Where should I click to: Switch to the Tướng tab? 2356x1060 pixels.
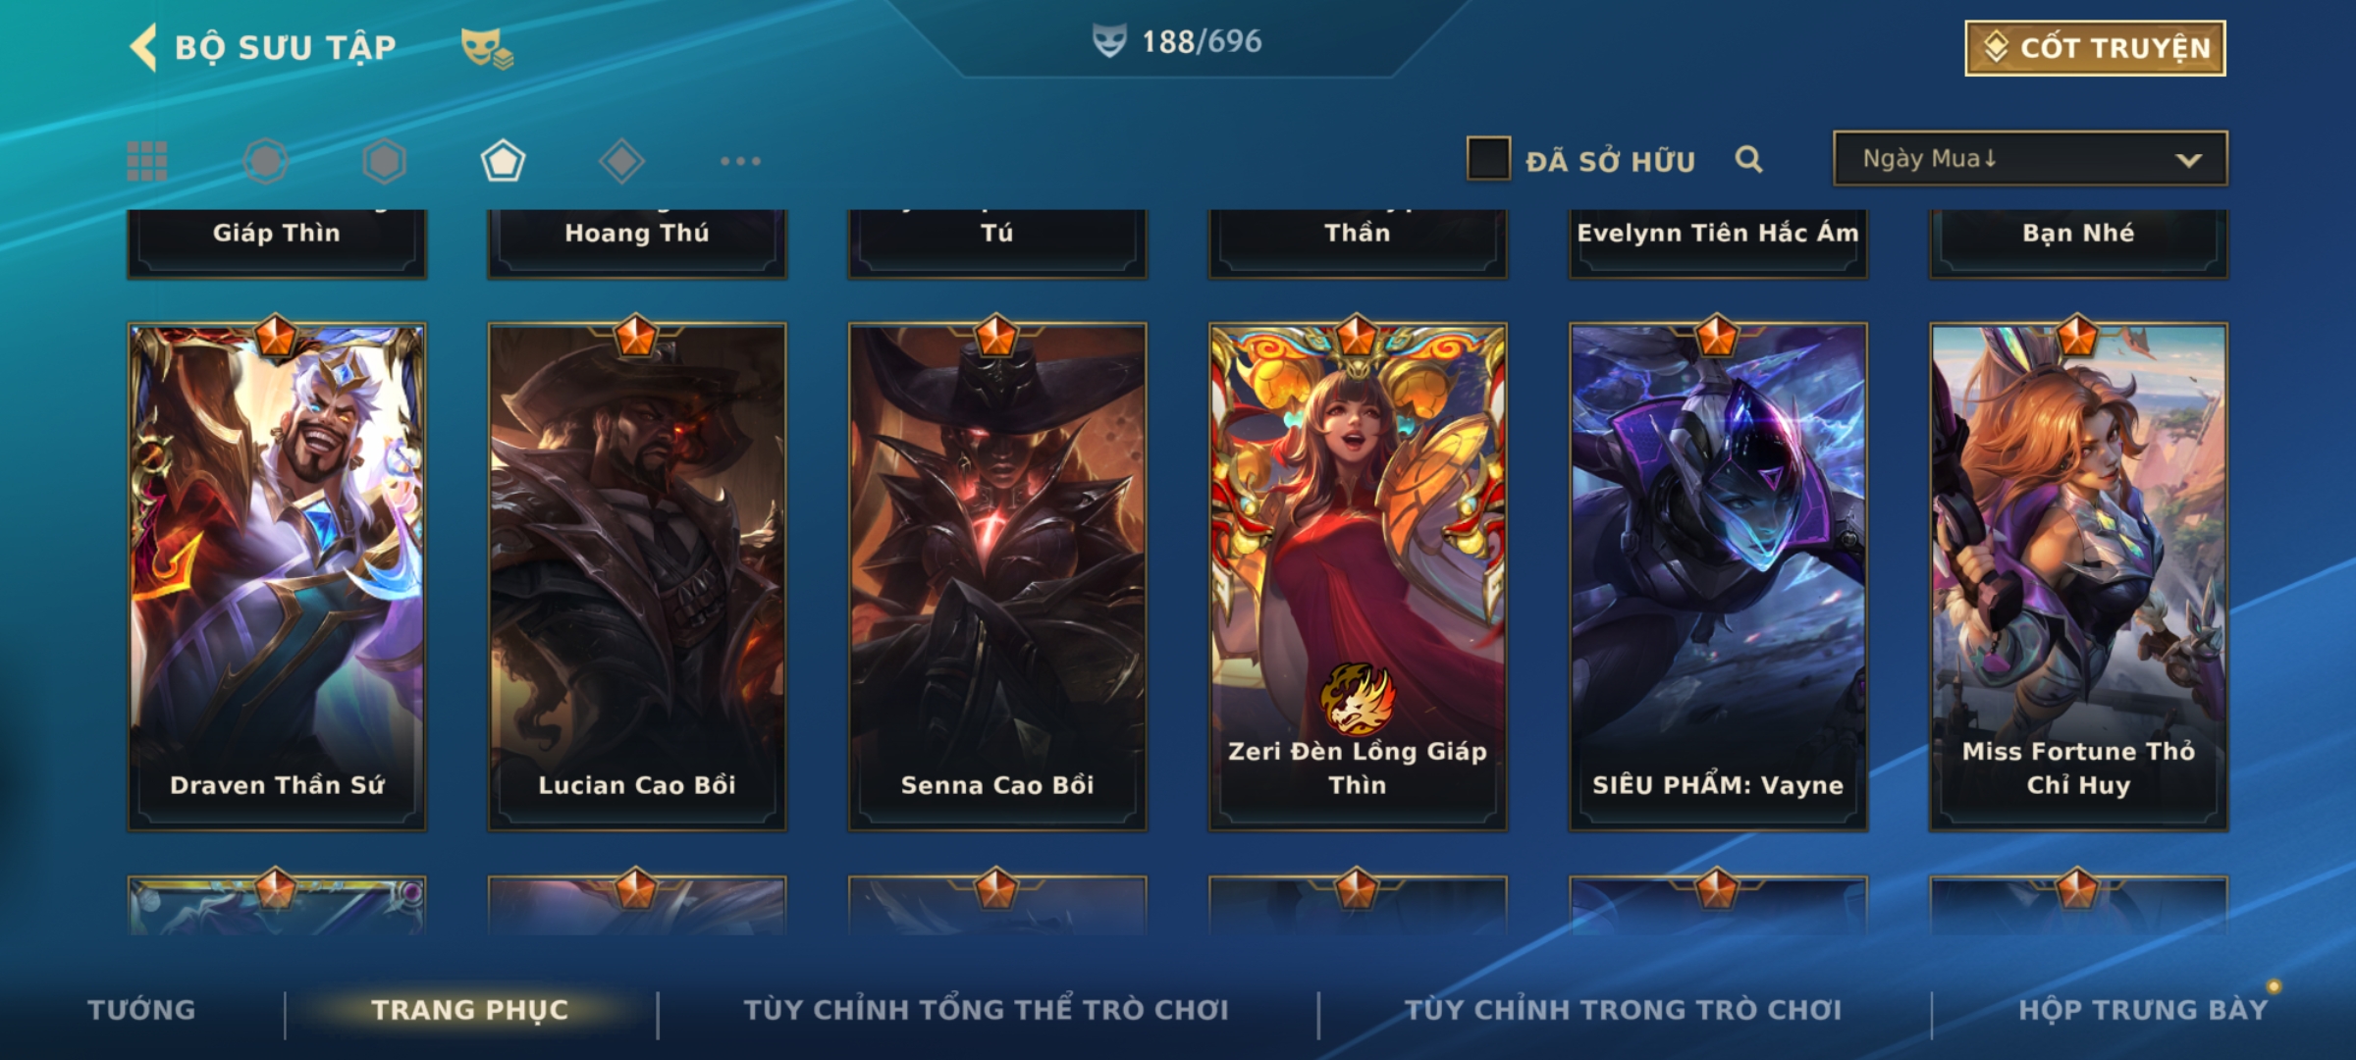pos(141,1010)
